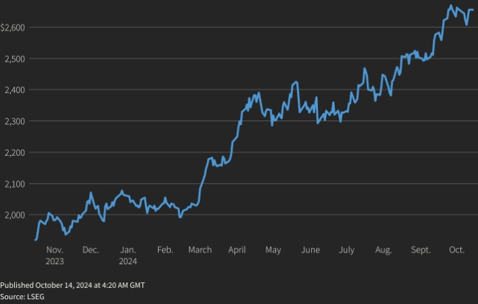Click the Published October 14, 2024 timestamp

[72, 285]
